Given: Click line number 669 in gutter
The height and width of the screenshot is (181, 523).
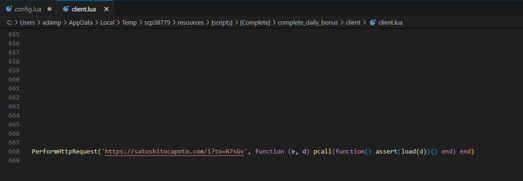Looking at the screenshot, I should [14, 160].
